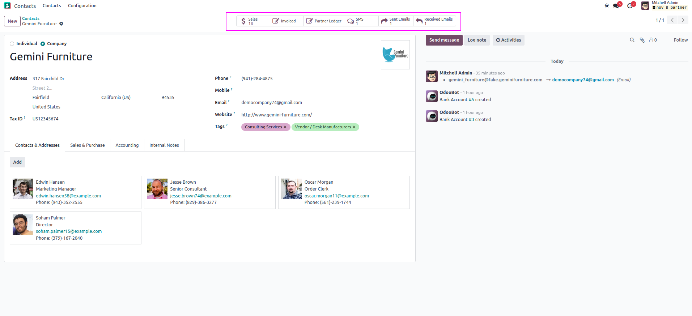Switch to Sales & Purchase tab
Image resolution: width=692 pixels, height=316 pixels.
coord(88,145)
